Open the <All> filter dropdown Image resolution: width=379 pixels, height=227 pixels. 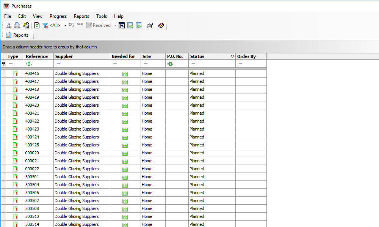pos(65,25)
